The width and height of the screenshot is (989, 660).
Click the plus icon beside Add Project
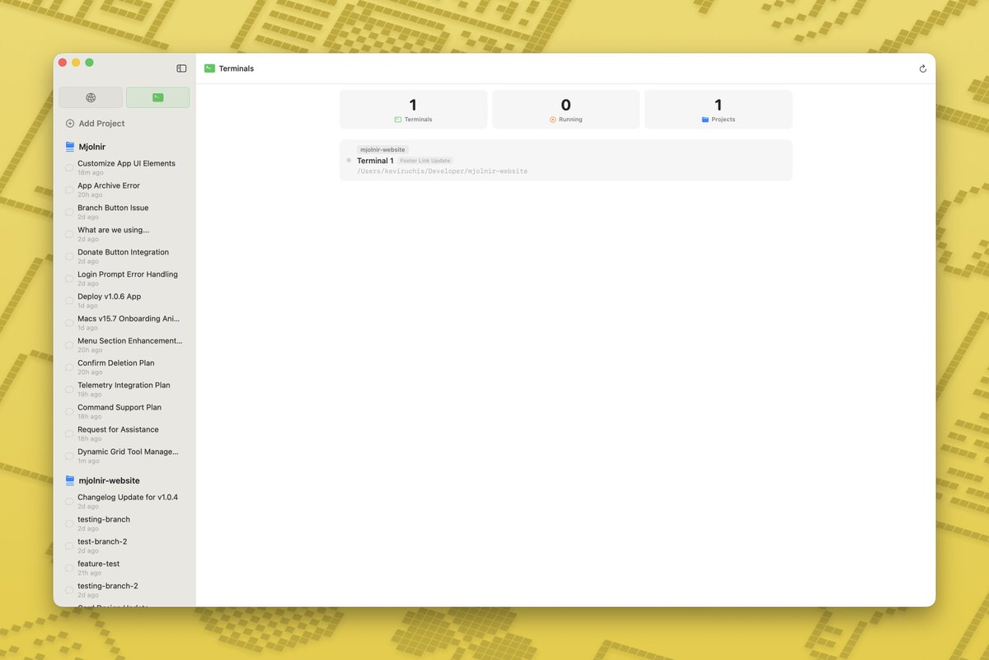(x=70, y=124)
